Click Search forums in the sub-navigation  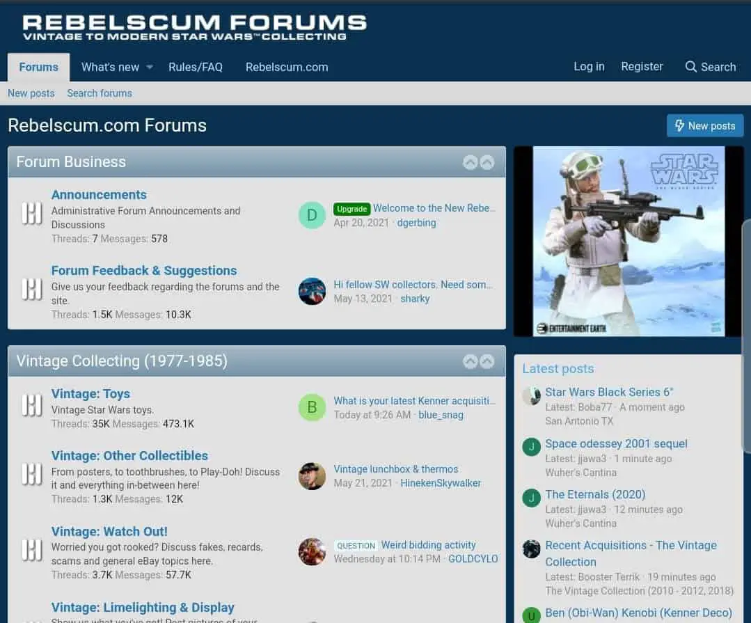[100, 93]
